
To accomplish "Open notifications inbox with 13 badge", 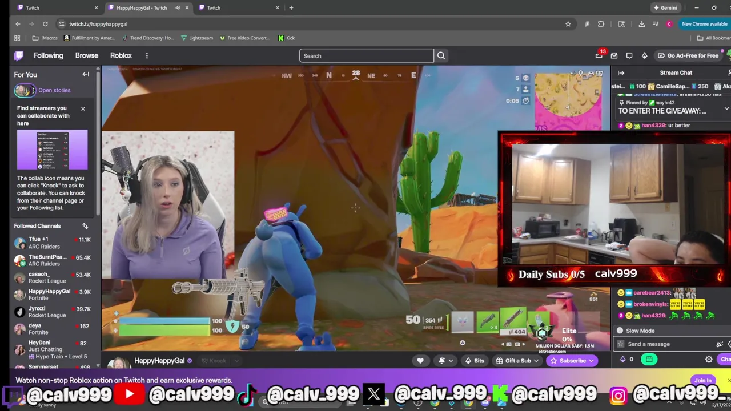I will click(x=599, y=55).
